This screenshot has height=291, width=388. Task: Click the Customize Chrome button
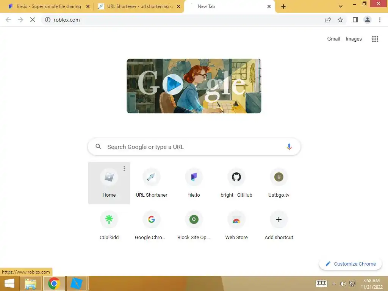350,264
